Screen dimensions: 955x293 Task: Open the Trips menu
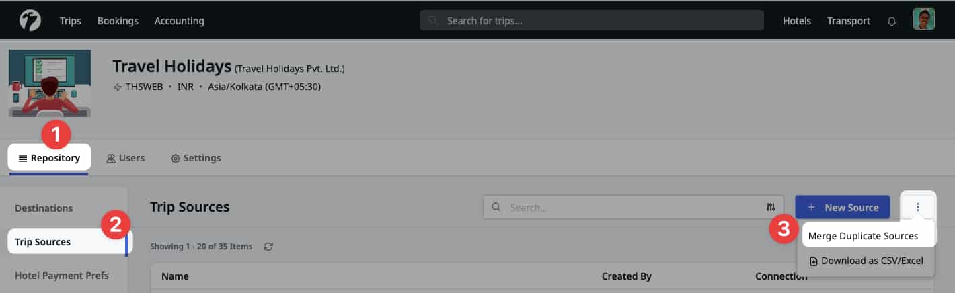[70, 21]
